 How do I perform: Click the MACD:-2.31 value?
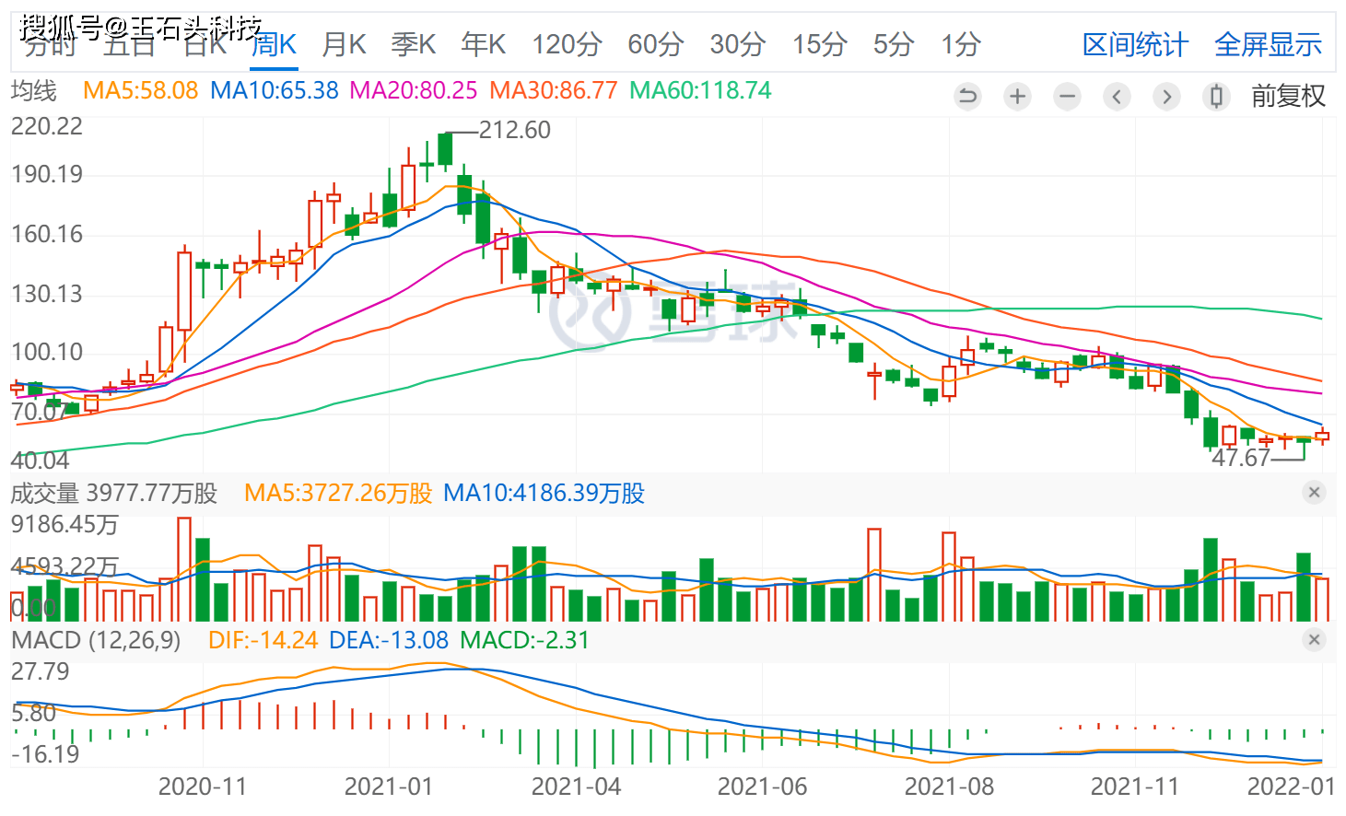tap(524, 640)
